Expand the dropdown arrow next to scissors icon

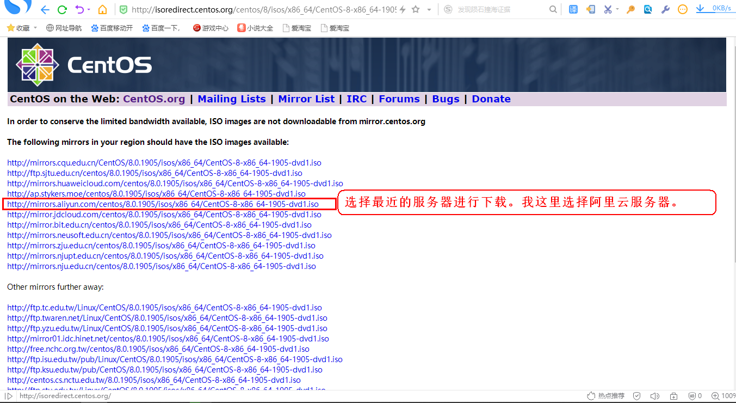(x=618, y=10)
